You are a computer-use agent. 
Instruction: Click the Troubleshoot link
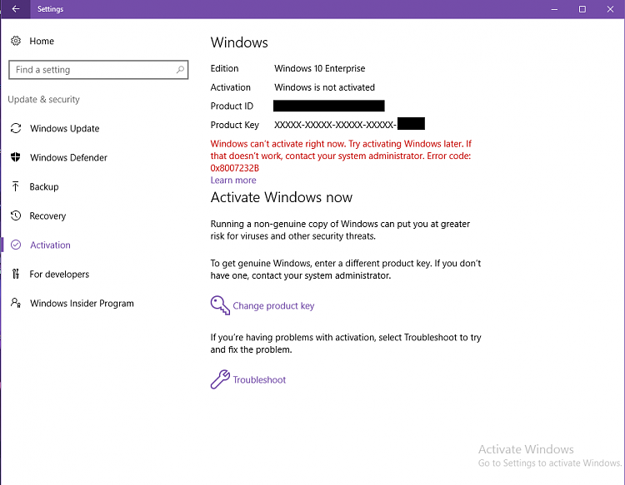click(259, 379)
